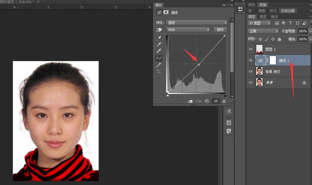Open the filter for text layers T icon
The width and height of the screenshot is (312, 185).
click(290, 23)
